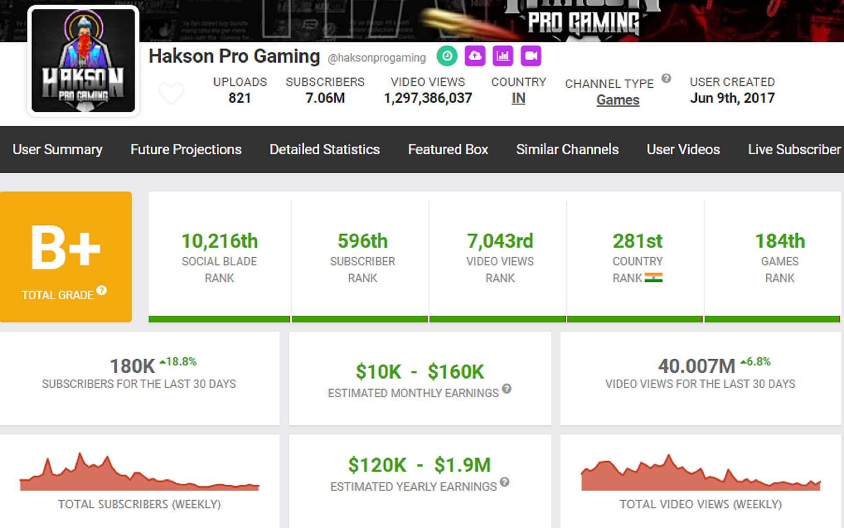The height and width of the screenshot is (528, 844).
Task: Open the User Summary tab
Action: 58,149
